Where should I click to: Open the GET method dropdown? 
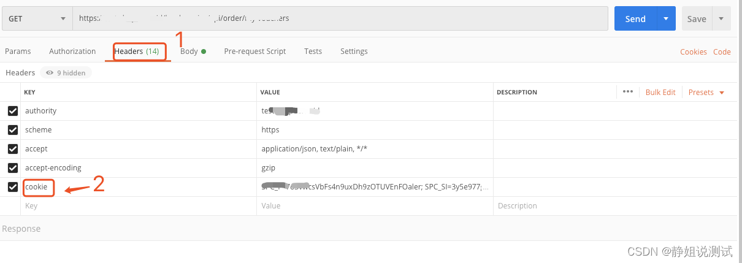point(37,18)
